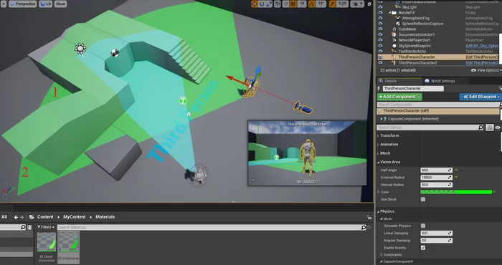The width and height of the screenshot is (502, 265).
Task: Click the Half Angle value field
Action: [436, 170]
